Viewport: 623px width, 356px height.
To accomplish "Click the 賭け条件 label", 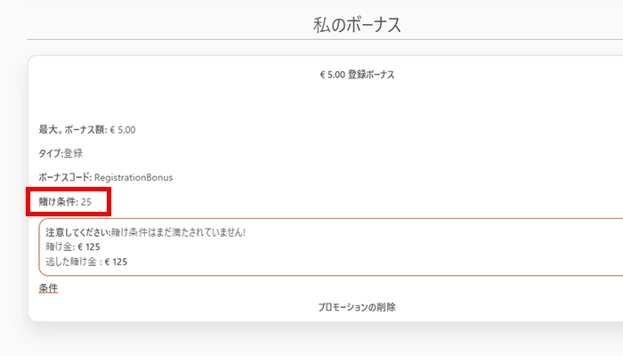I will [x=58, y=202].
